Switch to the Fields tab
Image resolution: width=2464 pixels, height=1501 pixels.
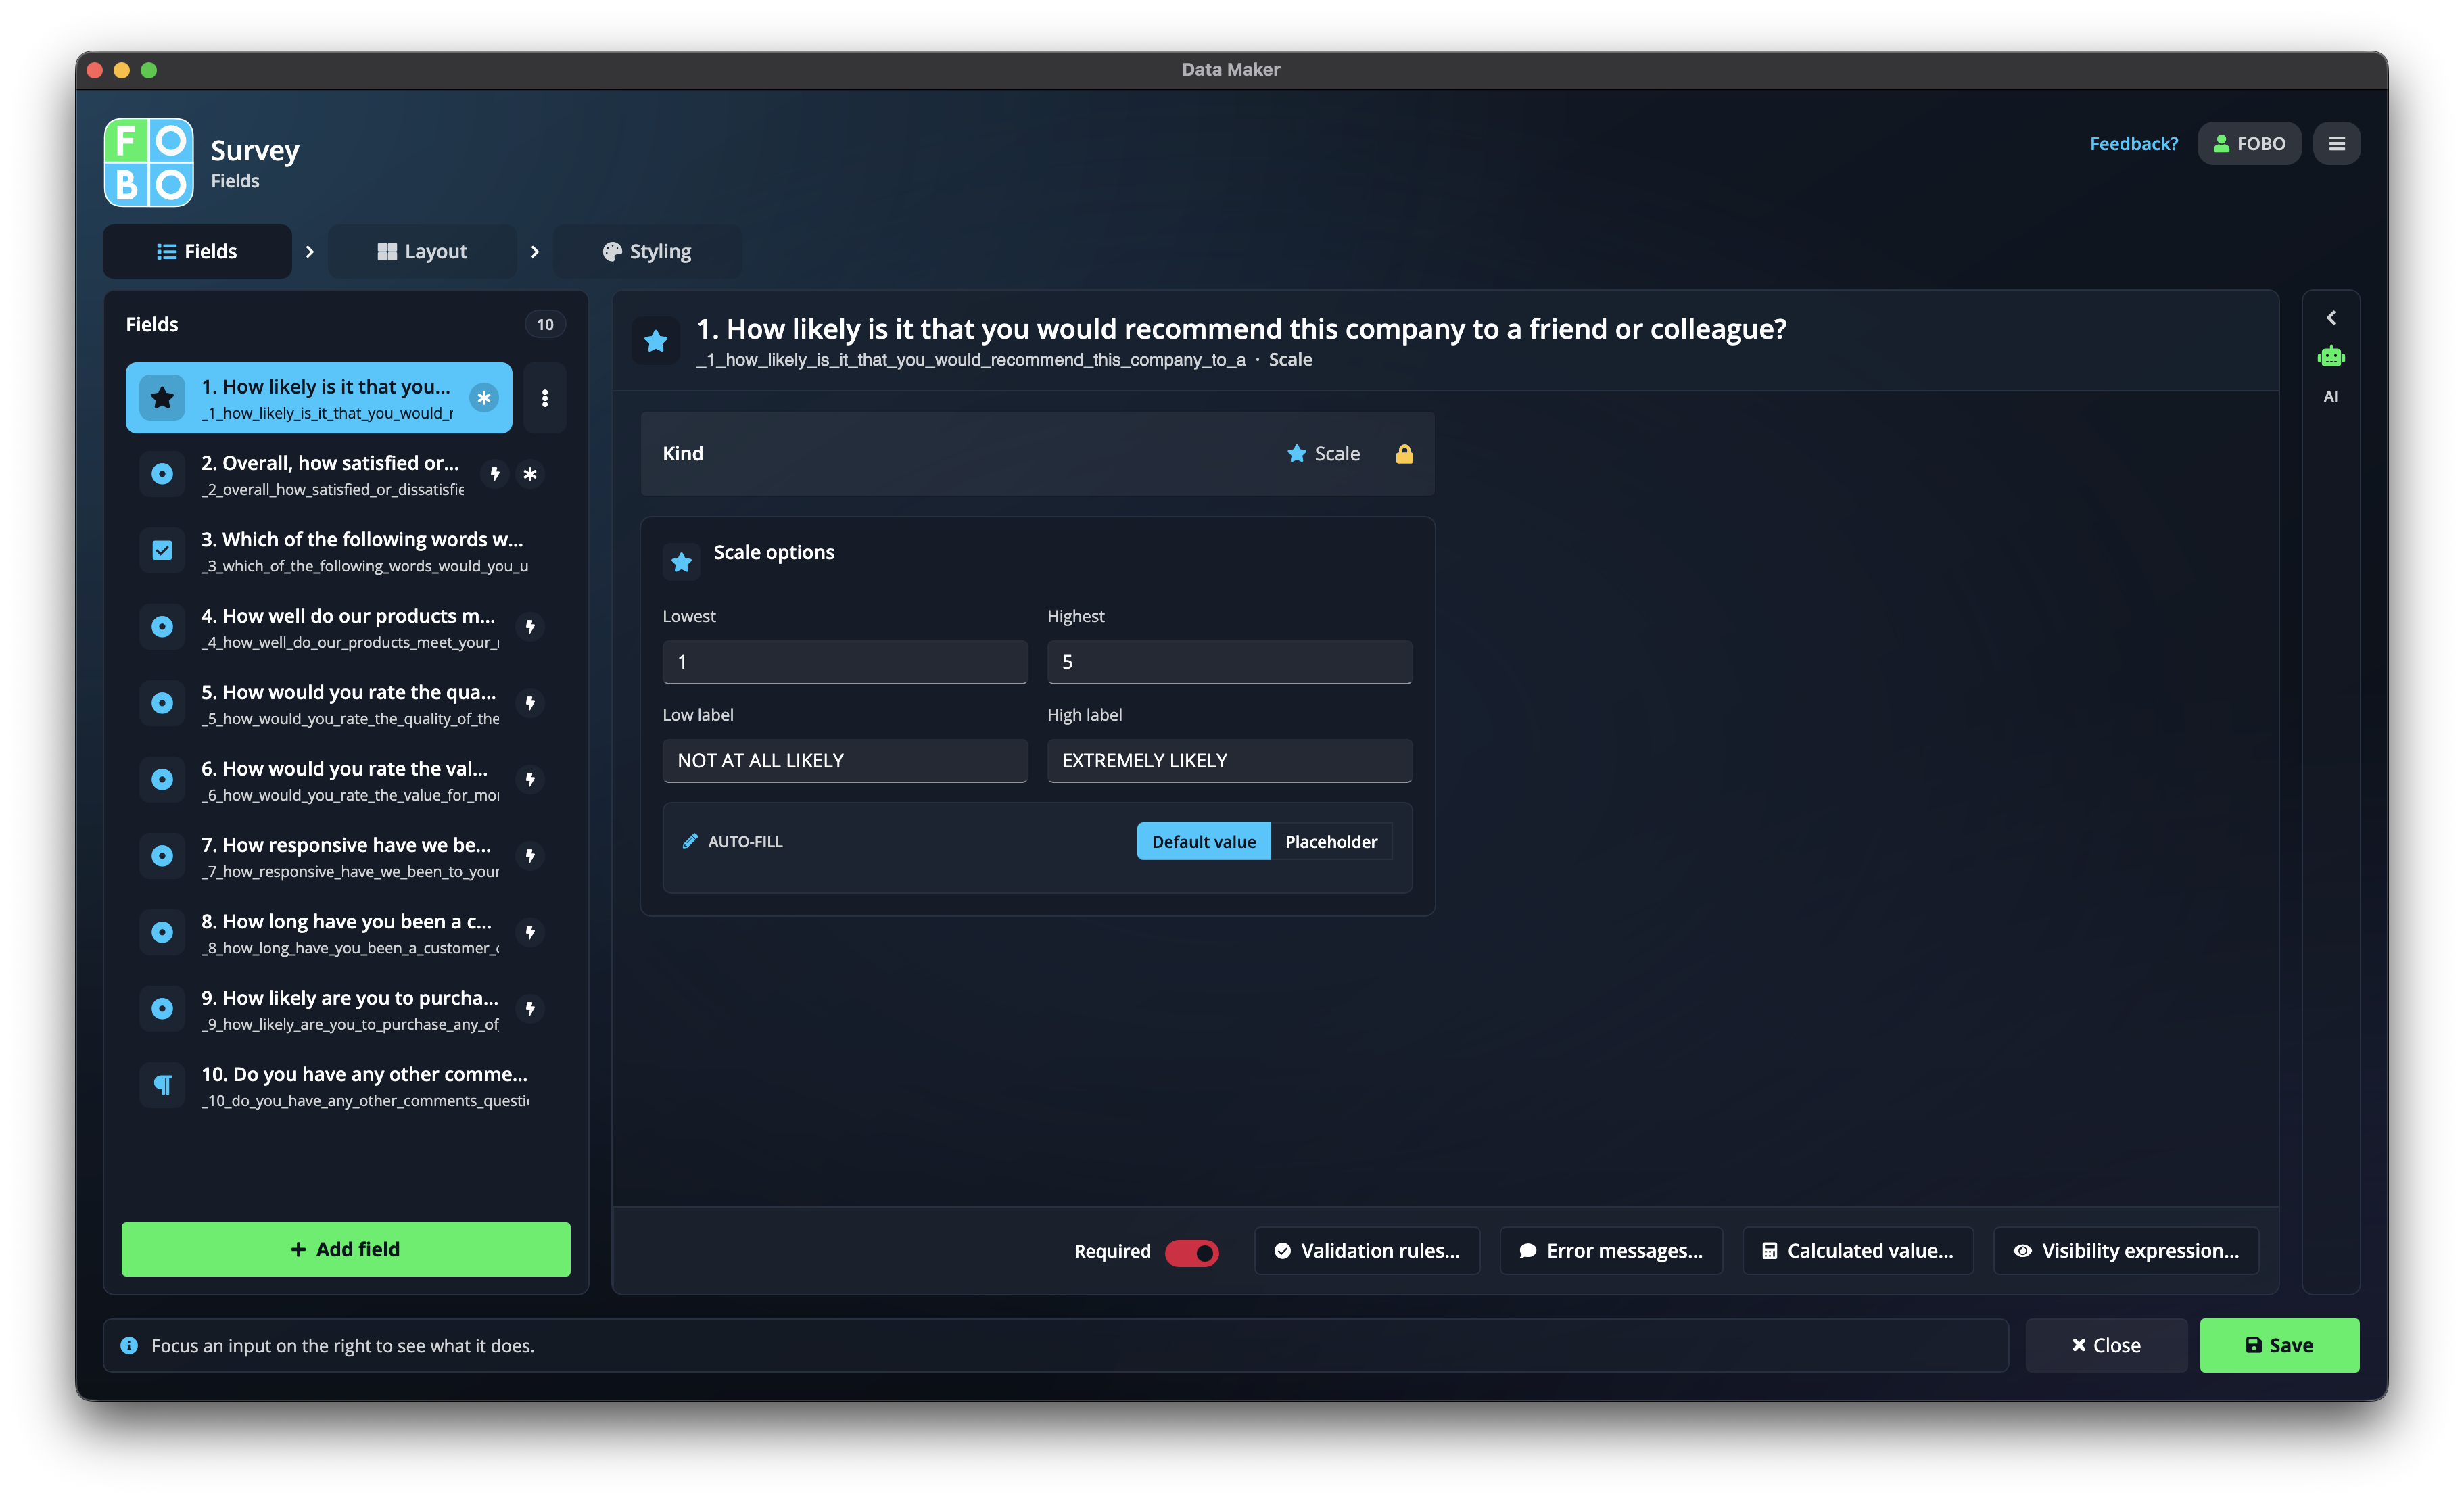197,252
